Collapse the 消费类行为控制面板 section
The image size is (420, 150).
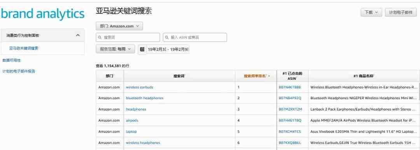coord(43,35)
